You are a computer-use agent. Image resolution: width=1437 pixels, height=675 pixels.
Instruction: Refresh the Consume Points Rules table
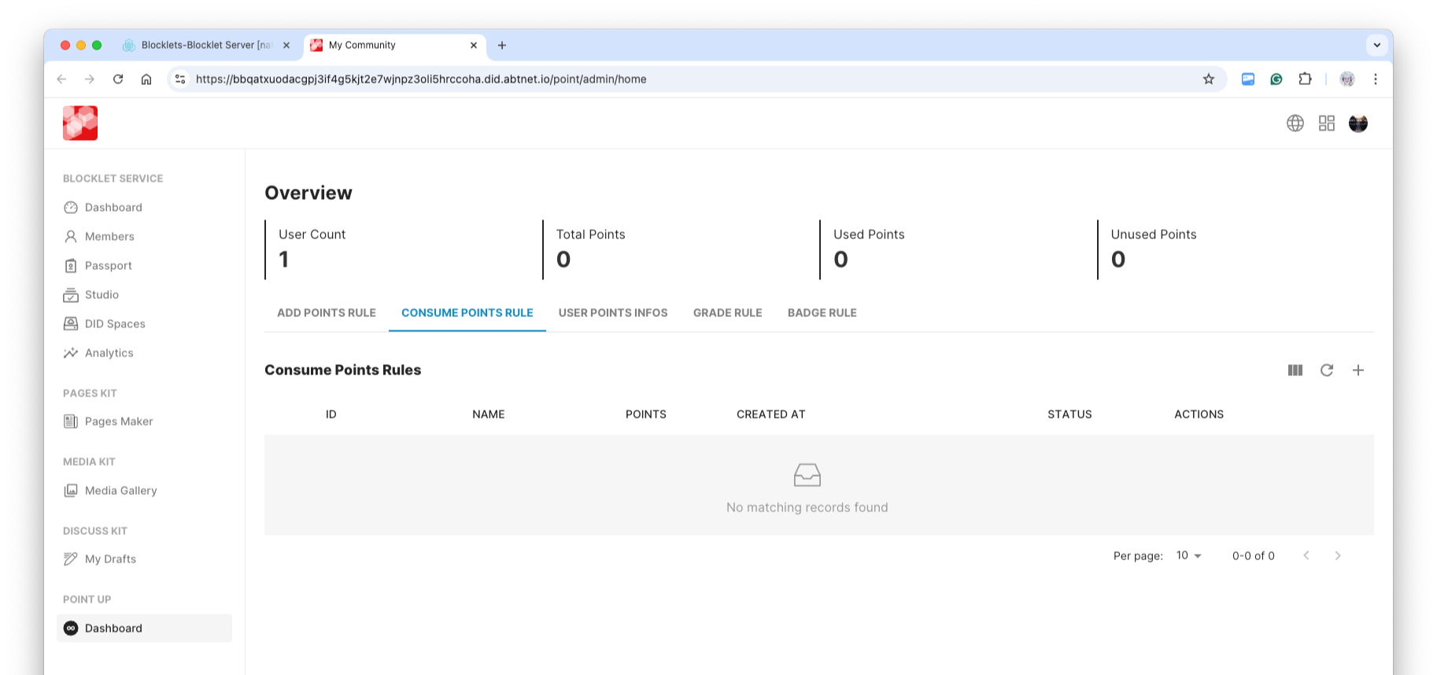tap(1326, 371)
